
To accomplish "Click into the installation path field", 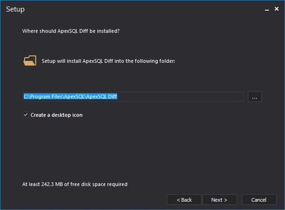I will pos(133,97).
